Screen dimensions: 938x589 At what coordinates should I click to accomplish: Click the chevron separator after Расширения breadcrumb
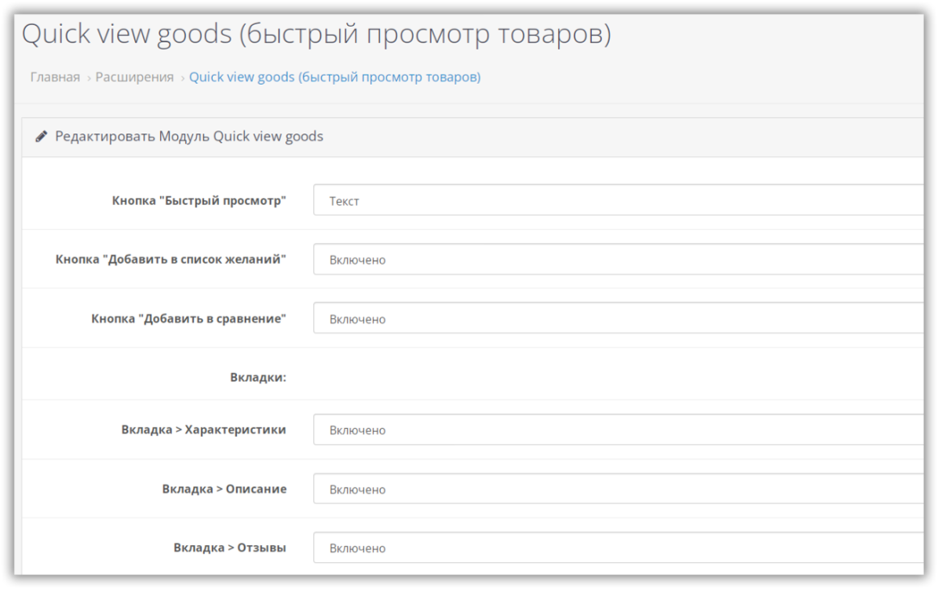click(x=182, y=78)
